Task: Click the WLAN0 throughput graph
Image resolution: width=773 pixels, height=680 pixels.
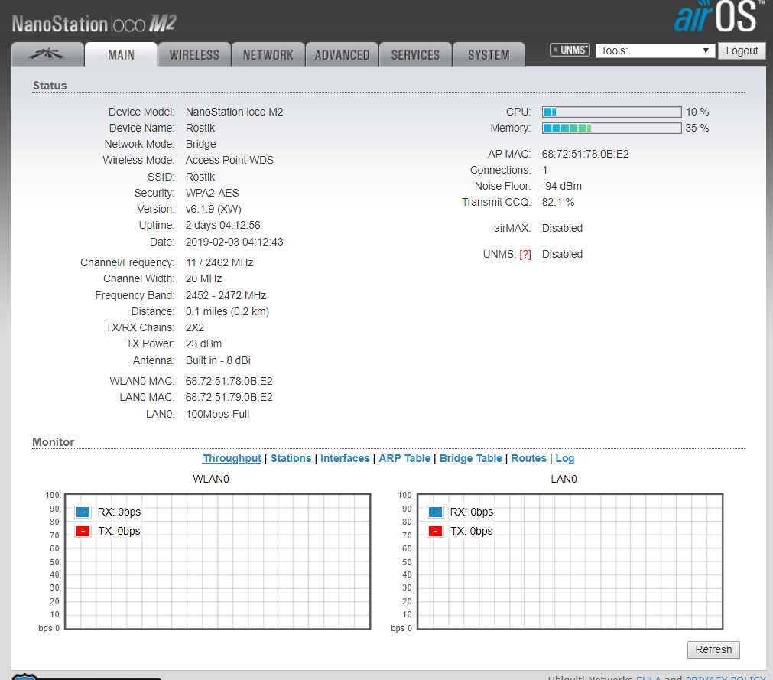Action: pos(217,561)
